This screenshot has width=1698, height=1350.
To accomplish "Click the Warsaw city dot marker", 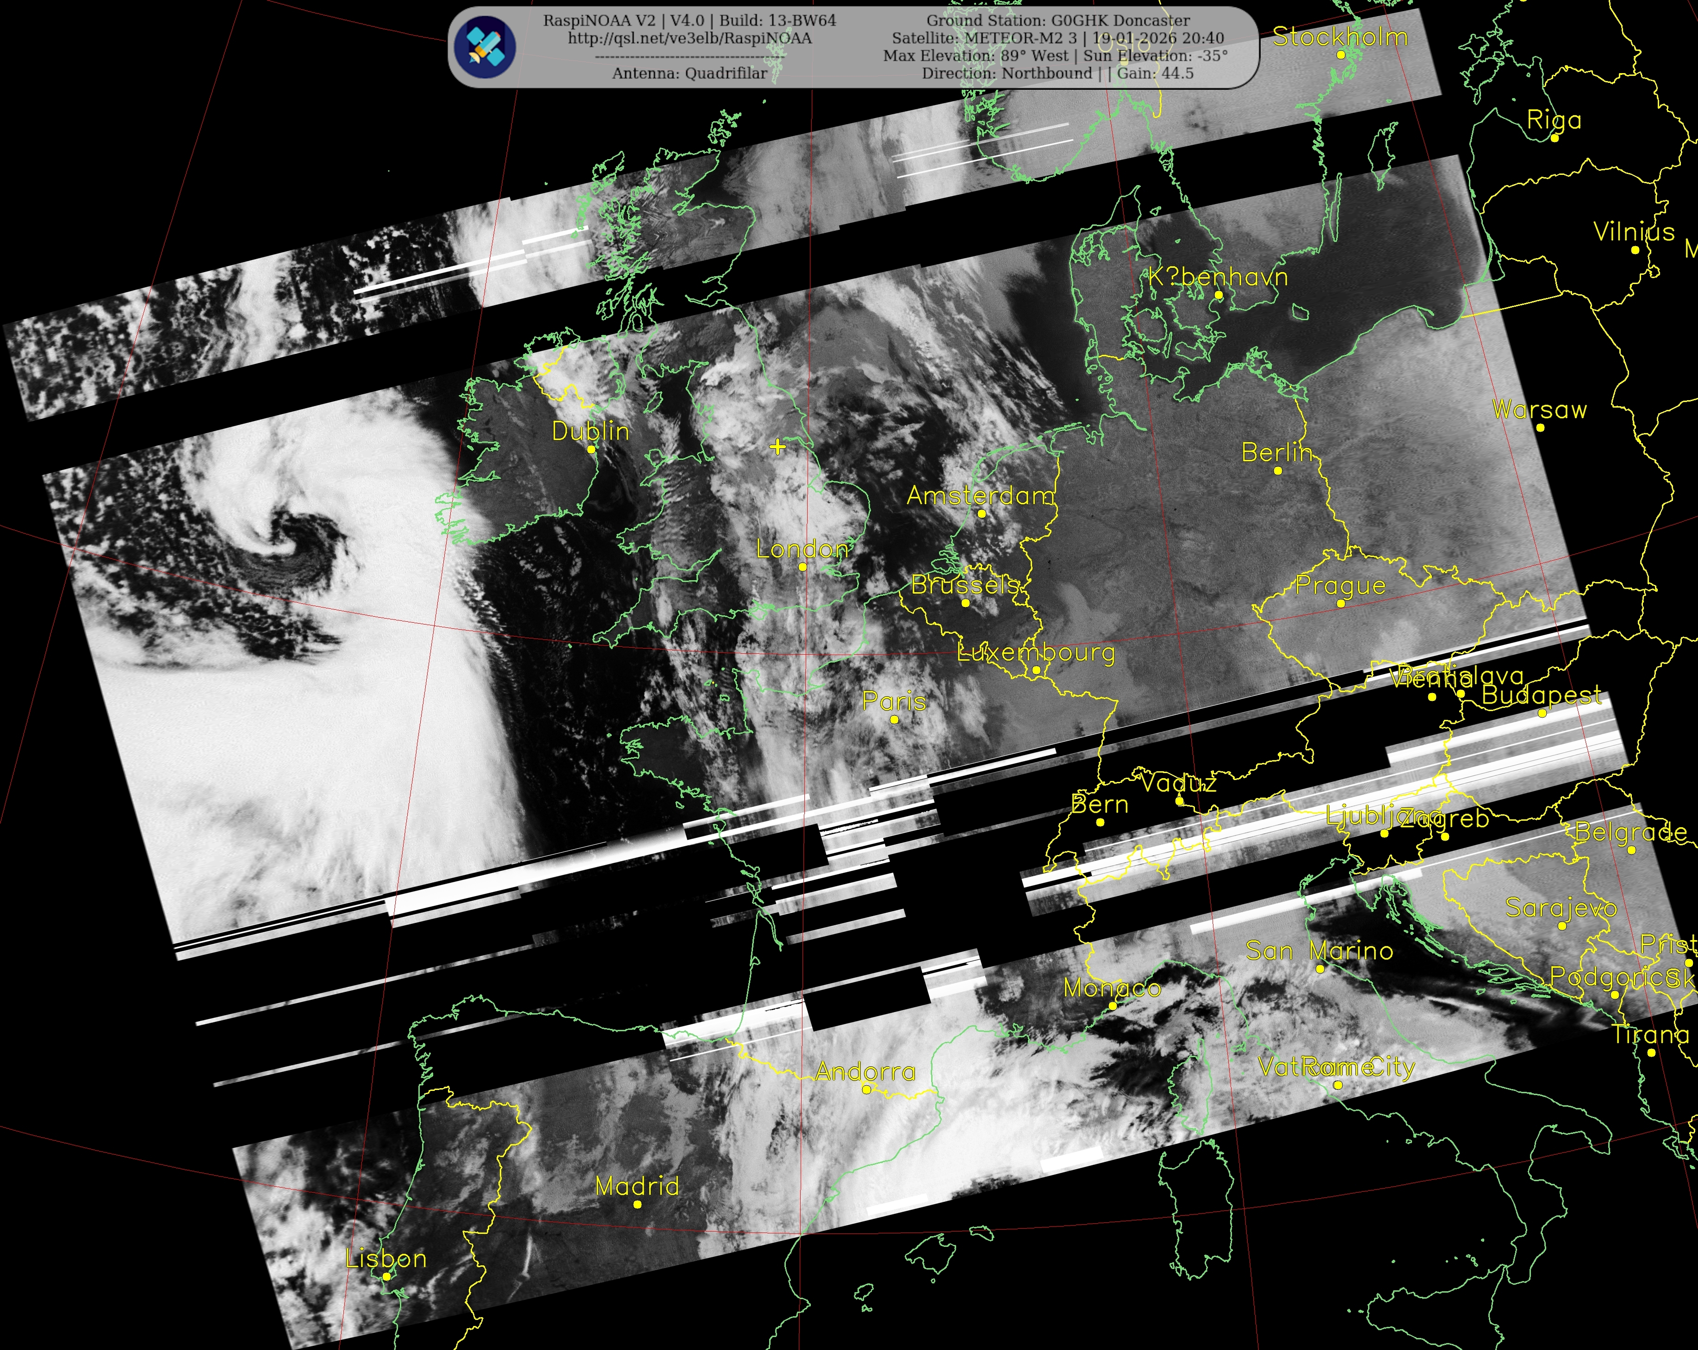I will tap(1541, 428).
